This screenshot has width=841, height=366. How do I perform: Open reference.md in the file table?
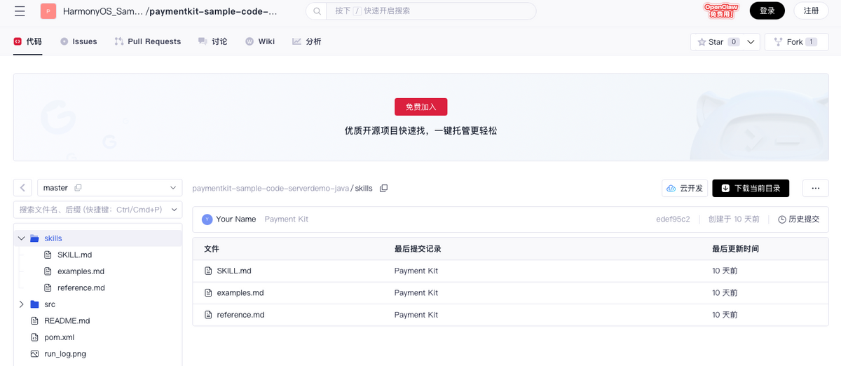click(x=240, y=315)
